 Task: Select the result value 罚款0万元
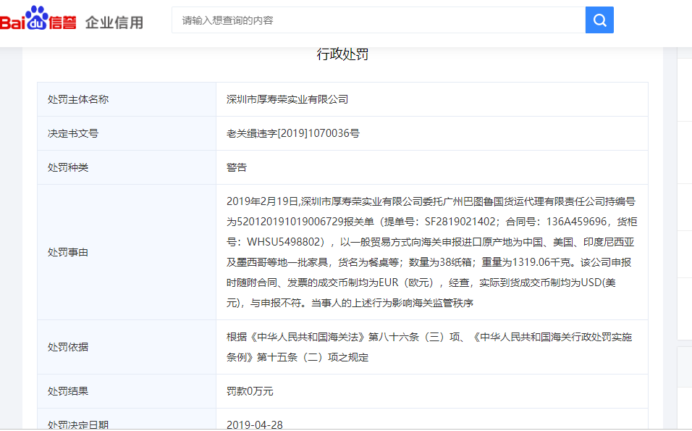point(250,391)
